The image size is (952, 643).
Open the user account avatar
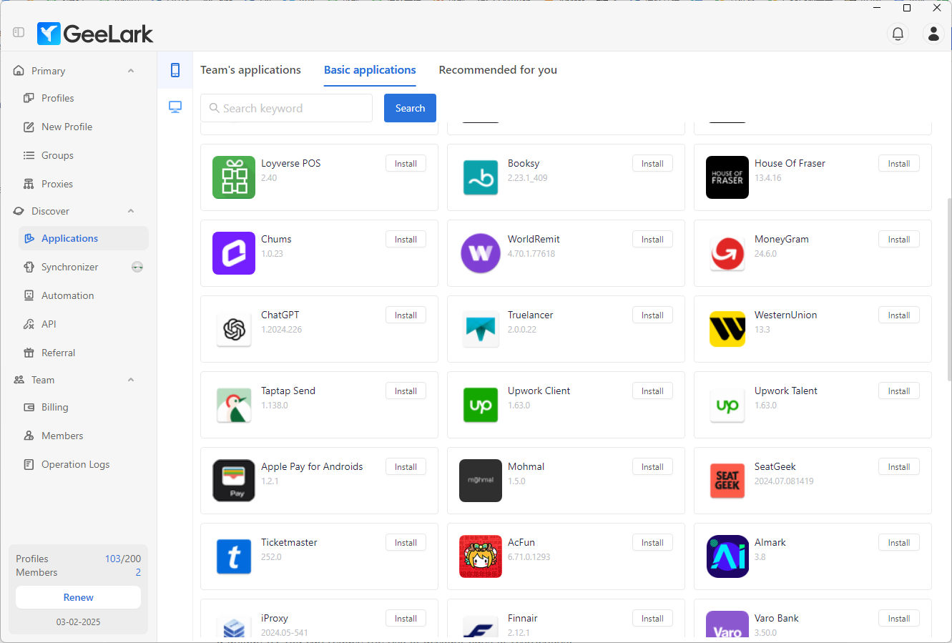tap(933, 34)
